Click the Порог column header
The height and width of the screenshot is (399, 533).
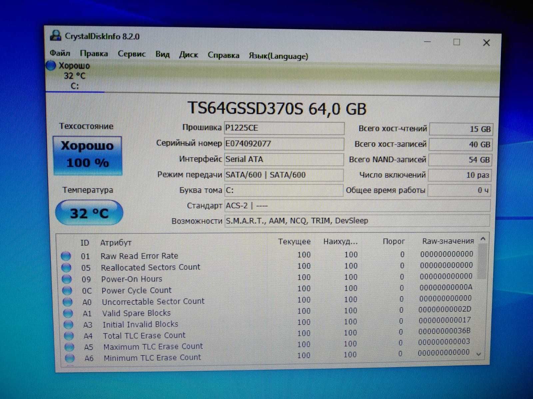(x=394, y=241)
